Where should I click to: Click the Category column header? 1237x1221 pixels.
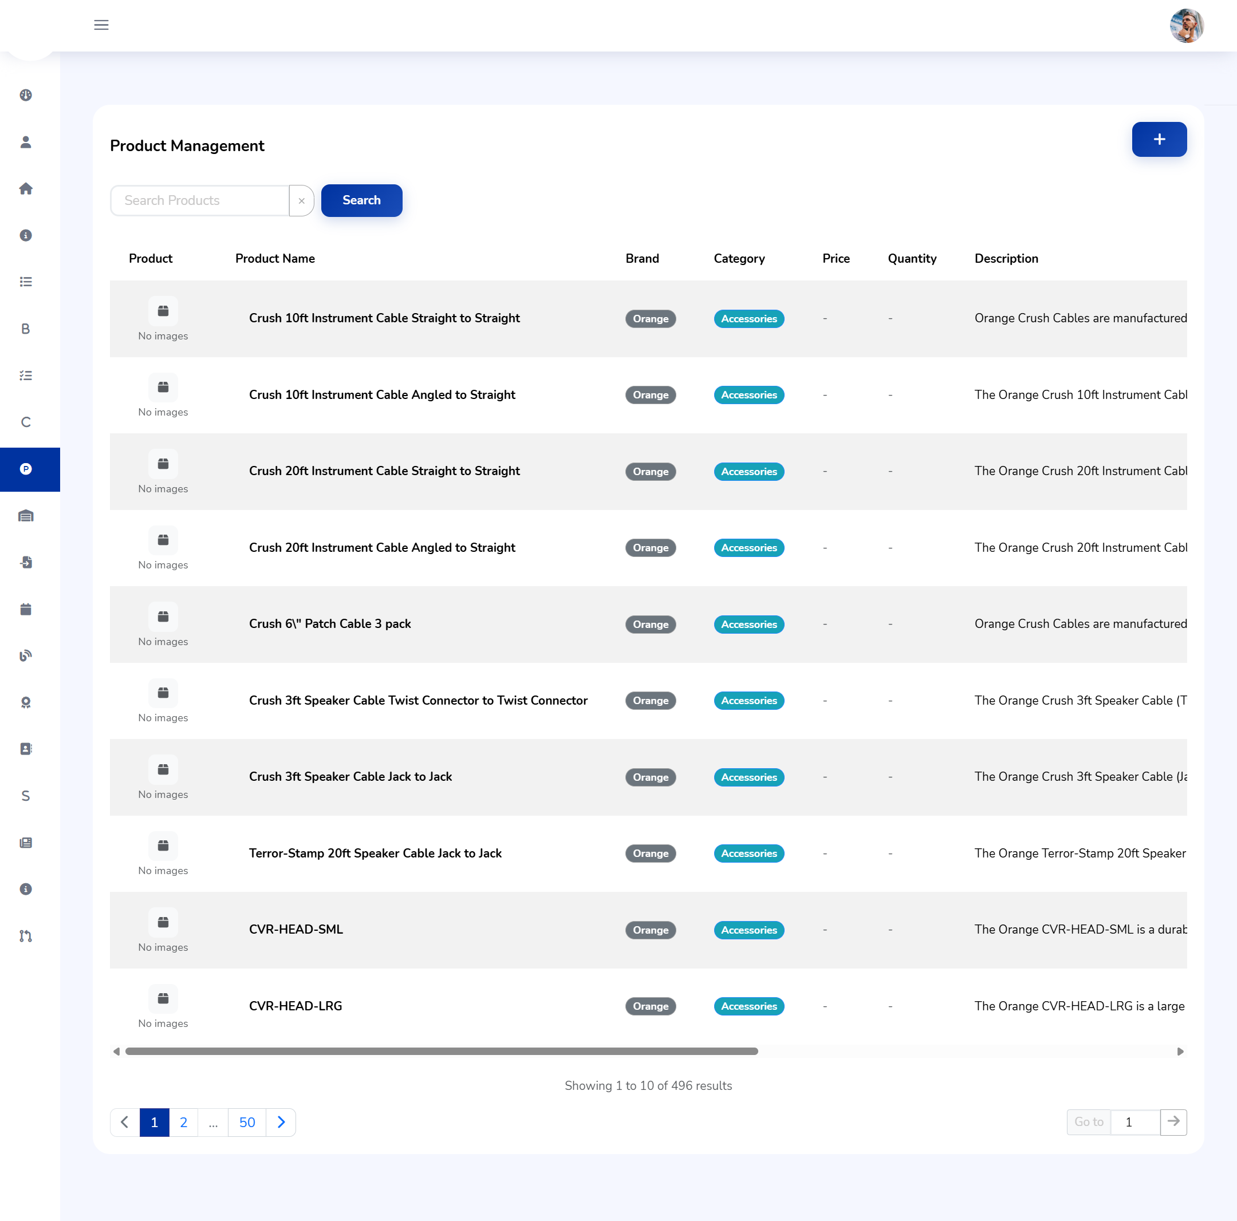[739, 259]
